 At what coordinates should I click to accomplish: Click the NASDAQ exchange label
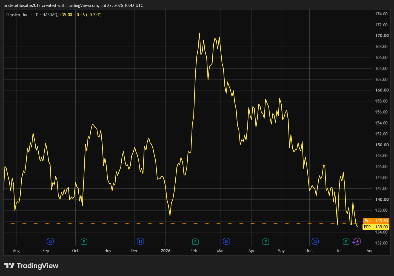50,15
